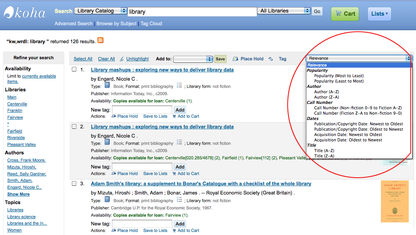This screenshot has height=235, width=416.
Task: Open the Add to list dropdown
Action: tap(193, 59)
